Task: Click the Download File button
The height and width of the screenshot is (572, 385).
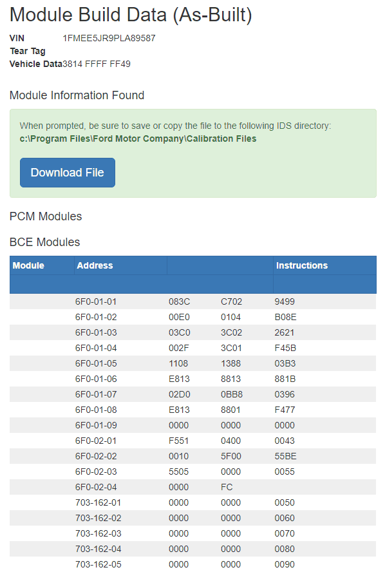Action: click(x=68, y=173)
